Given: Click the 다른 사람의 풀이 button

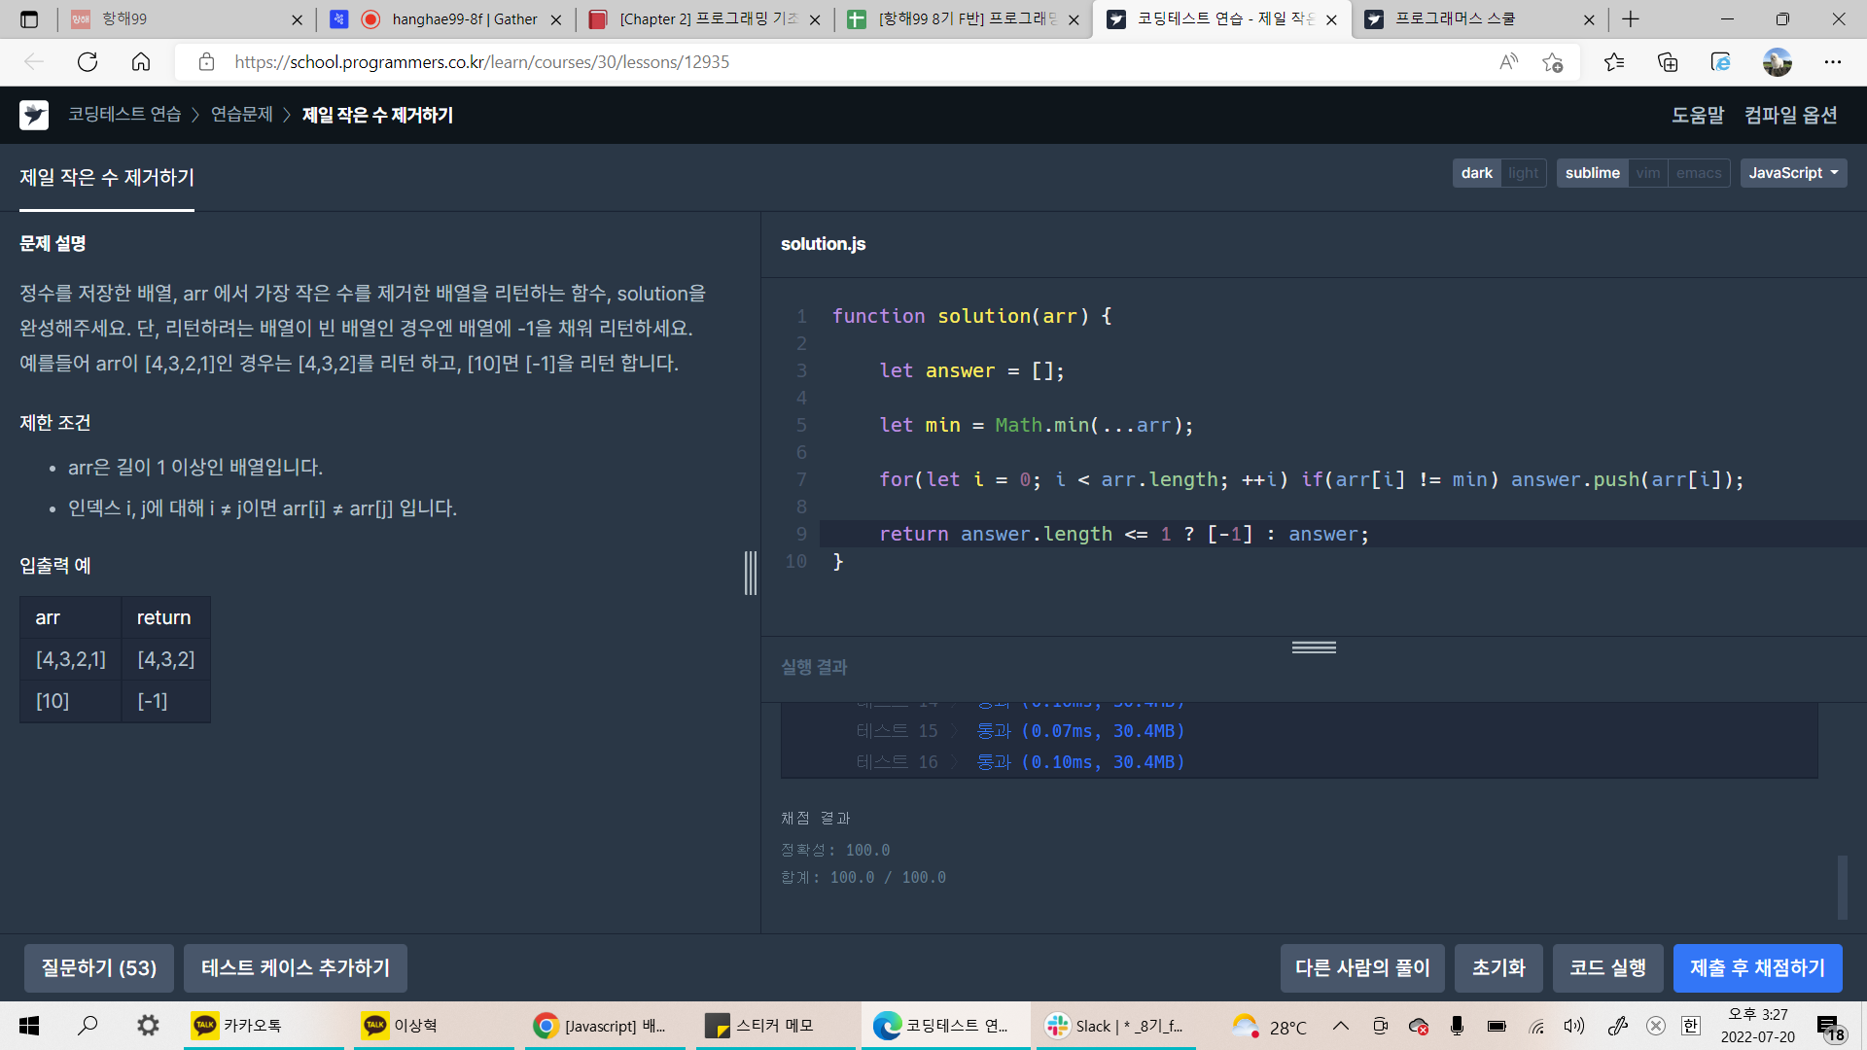Looking at the screenshot, I should (x=1361, y=967).
